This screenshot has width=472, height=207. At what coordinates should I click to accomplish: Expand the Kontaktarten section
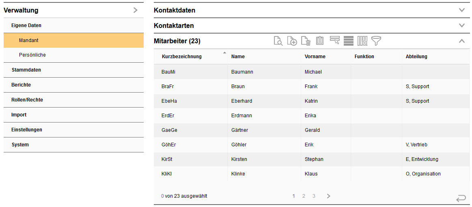(461, 25)
